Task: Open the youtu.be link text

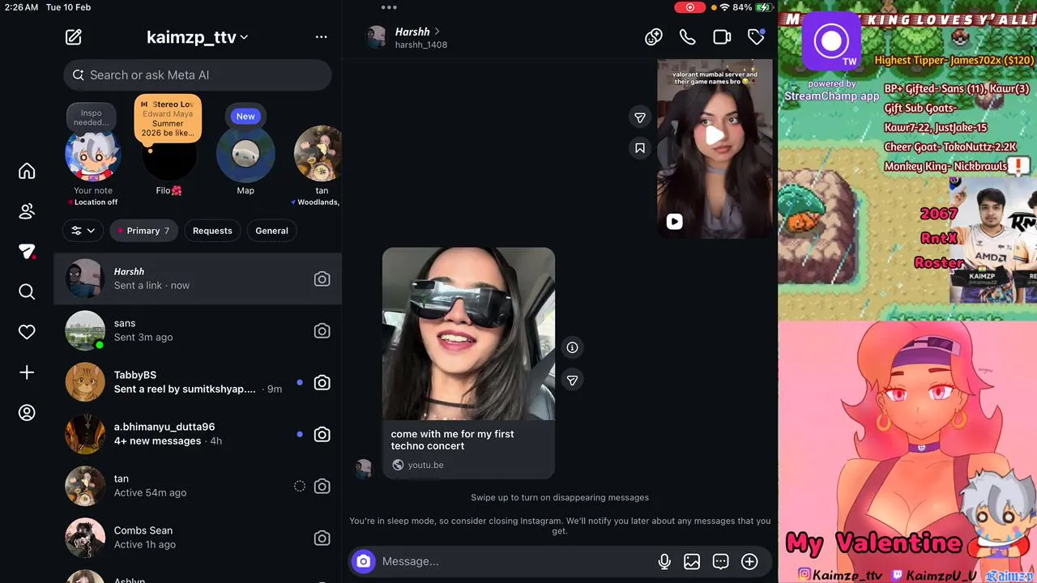Action: tap(425, 465)
